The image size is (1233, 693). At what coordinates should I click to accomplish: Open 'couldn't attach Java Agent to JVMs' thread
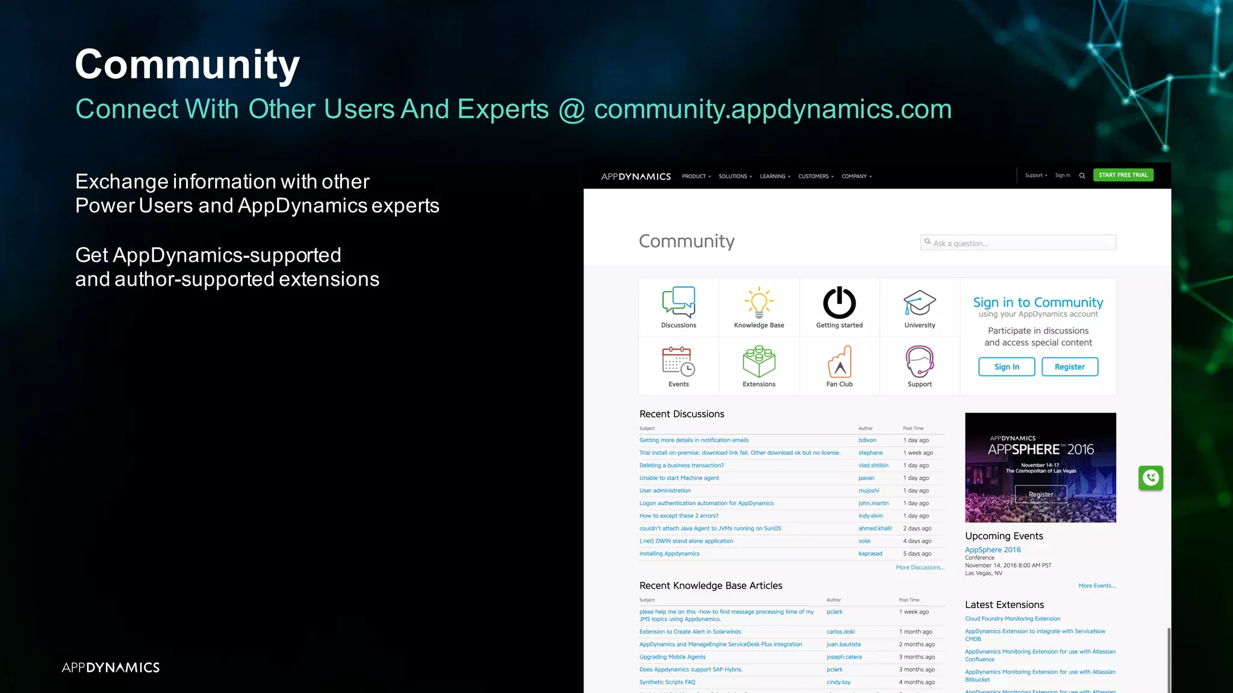click(710, 529)
